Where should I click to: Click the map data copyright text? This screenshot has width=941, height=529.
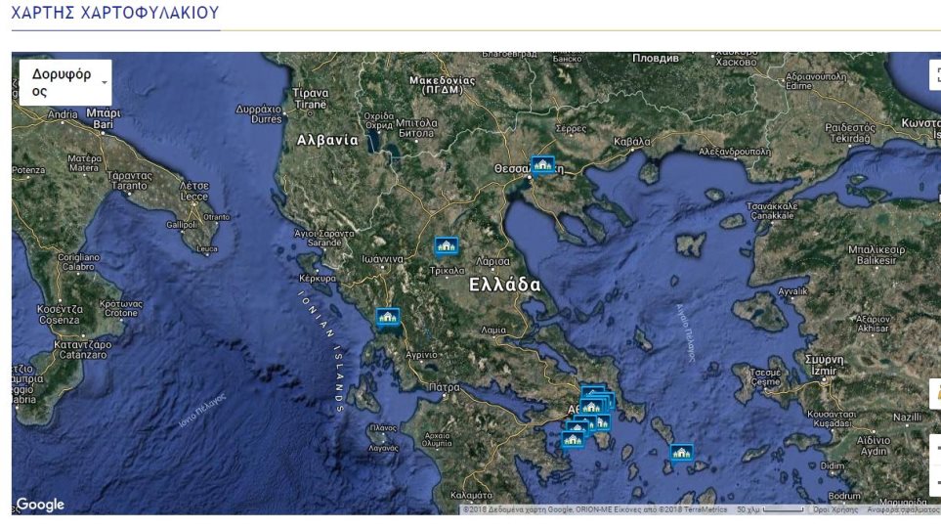(596, 509)
